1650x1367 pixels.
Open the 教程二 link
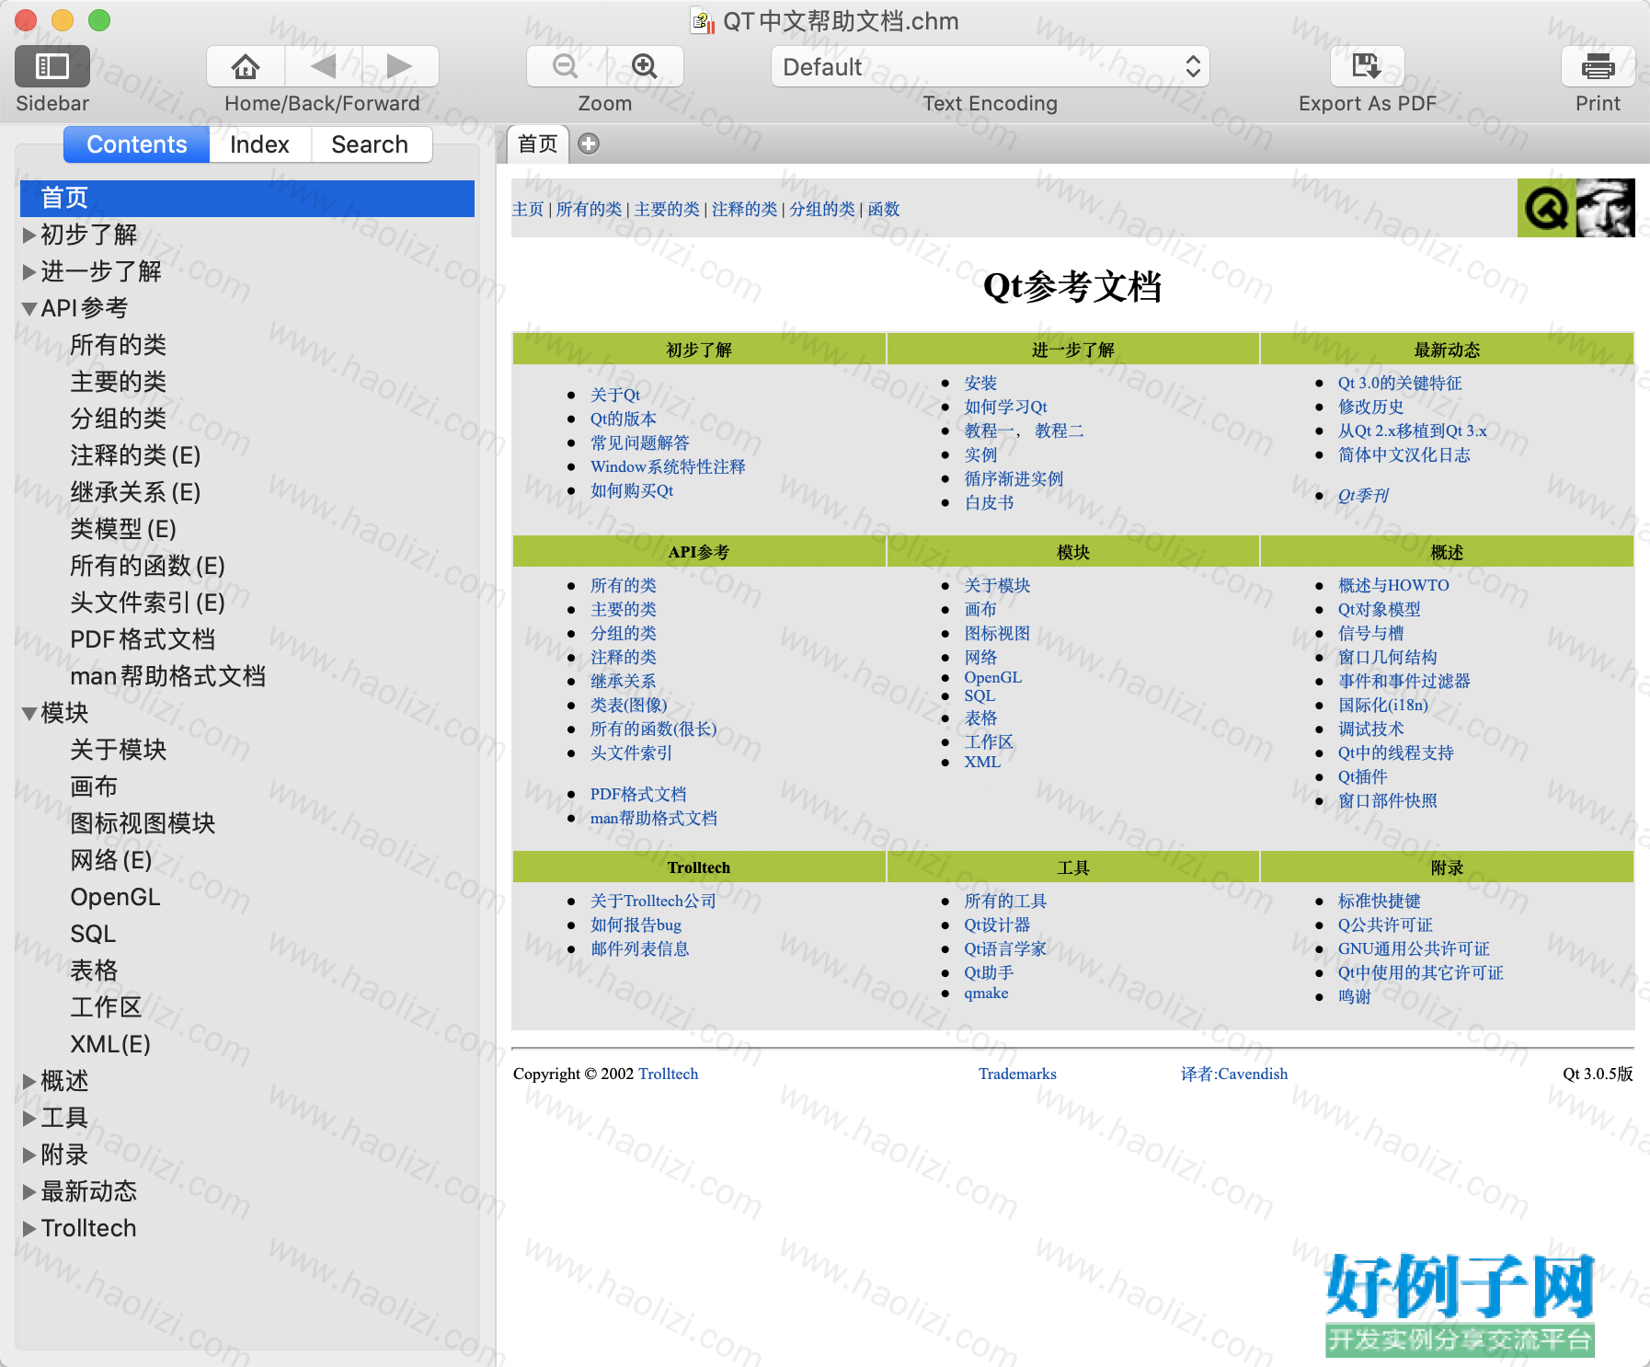coord(1059,431)
